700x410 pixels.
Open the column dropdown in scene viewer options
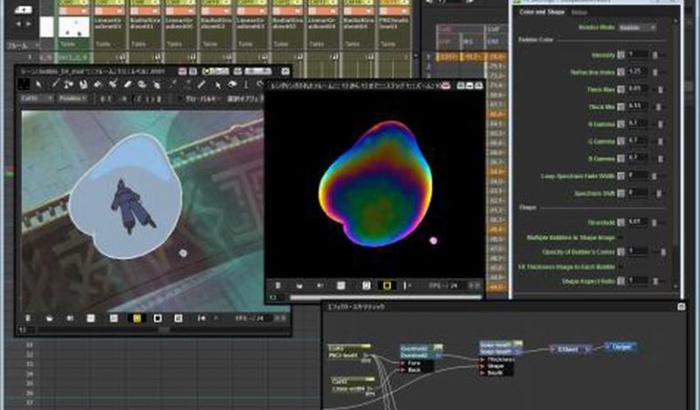pos(36,98)
